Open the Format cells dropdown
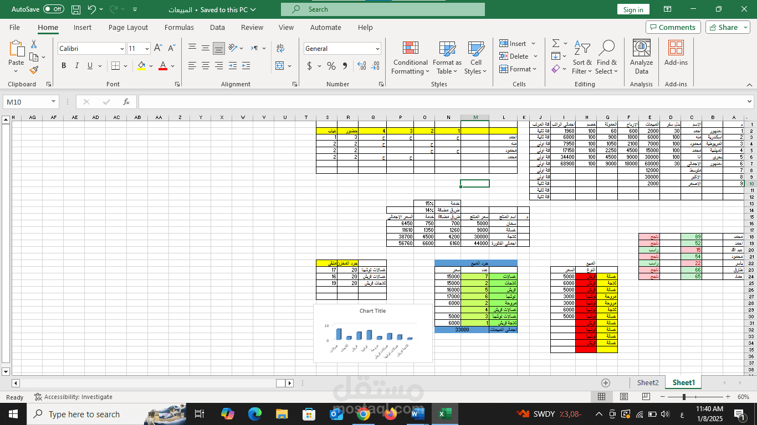This screenshot has width=757, height=425. (518, 69)
